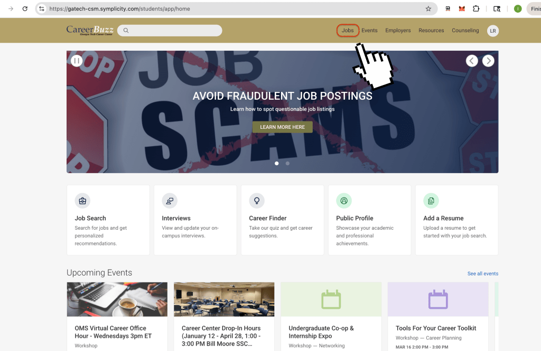Open the Events menu item

pos(369,30)
